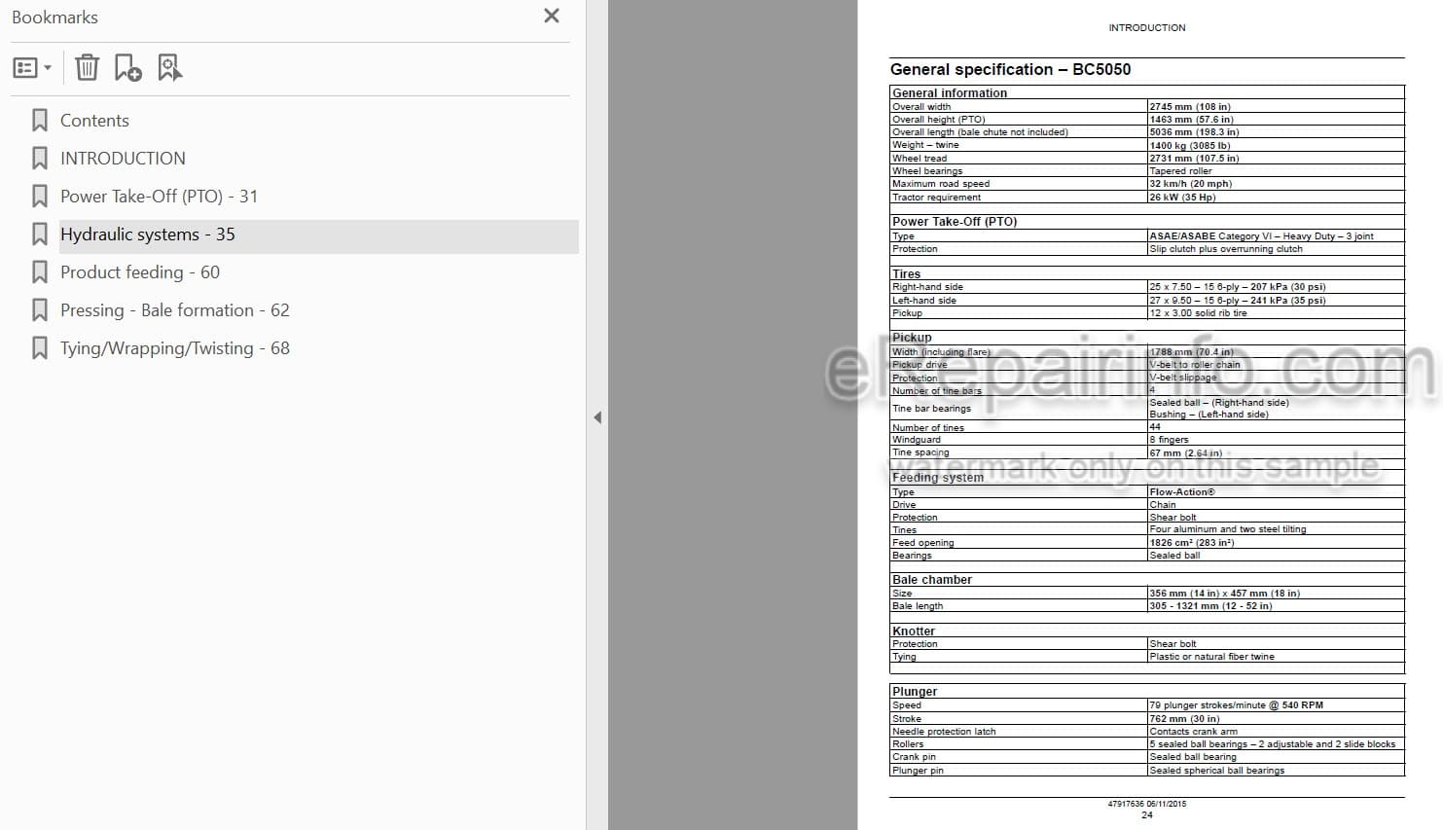
Task: Select Hydraulic systems - 35 bookmark
Action: point(148,235)
